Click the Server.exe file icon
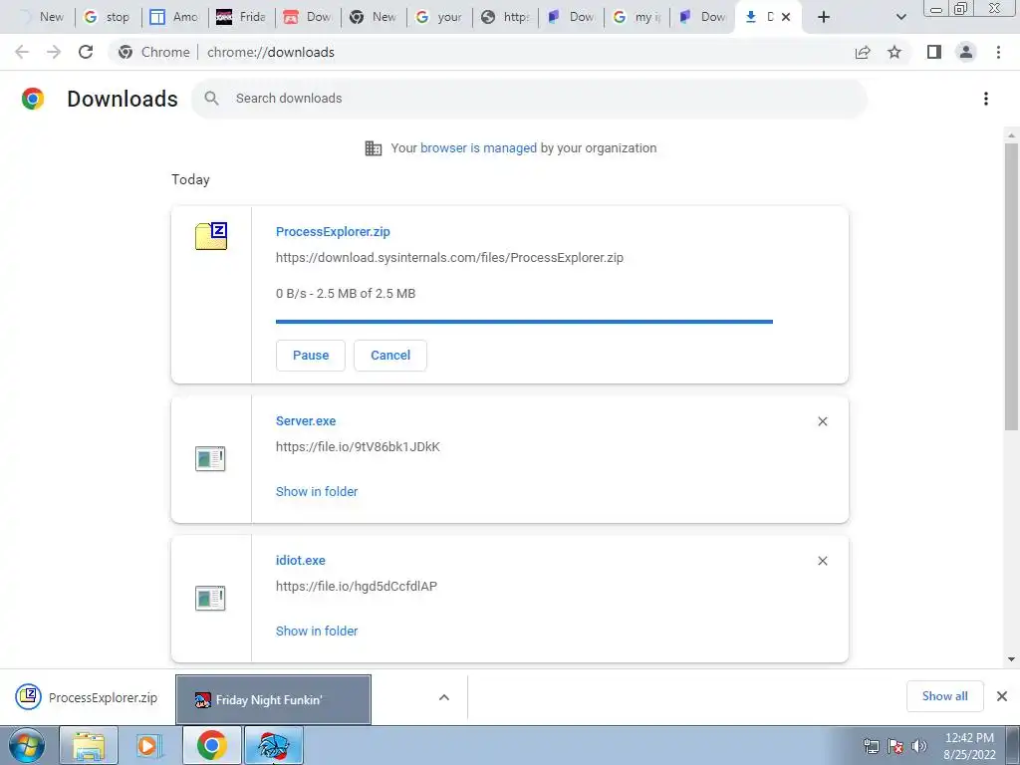 pos(210,458)
